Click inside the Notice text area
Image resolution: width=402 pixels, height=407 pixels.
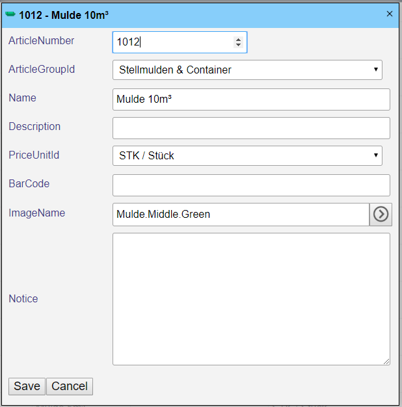(251, 299)
